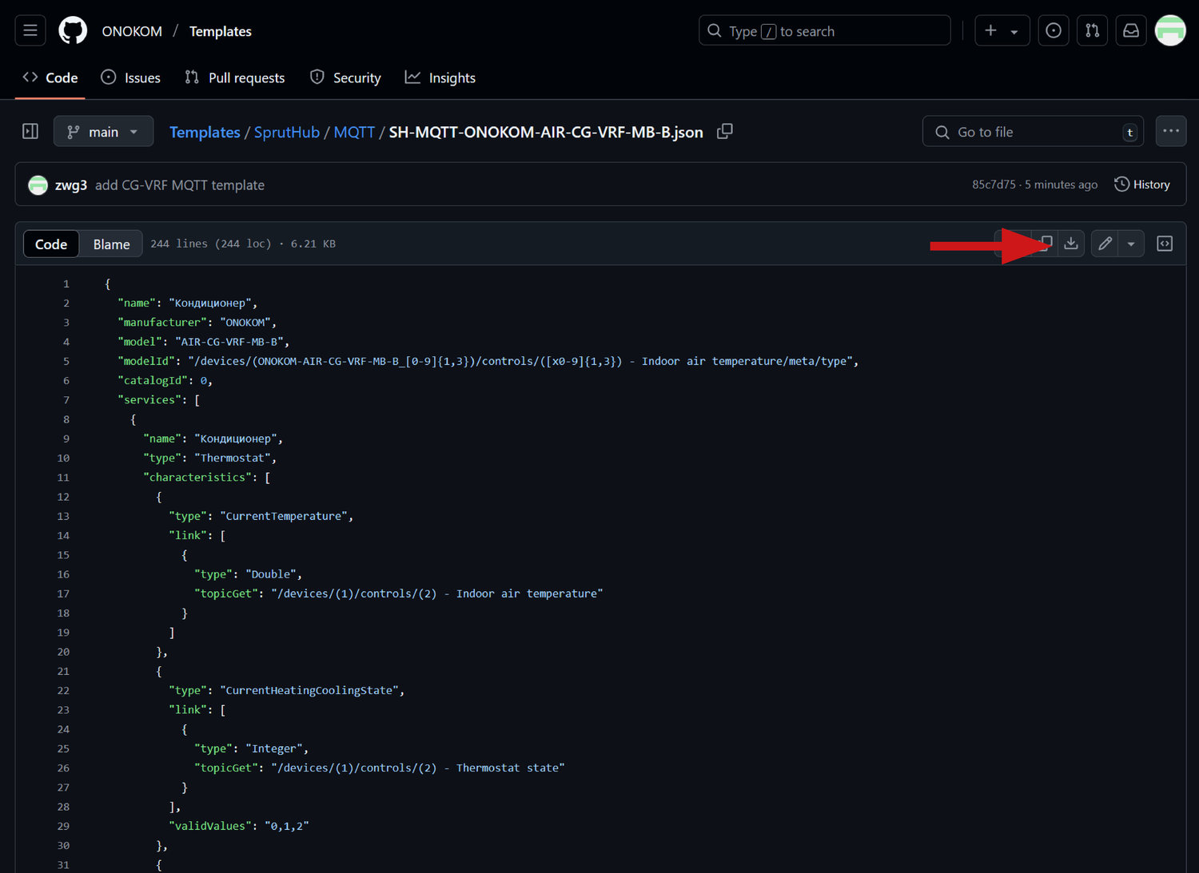Open global Pull requests icon in header

tap(1092, 30)
